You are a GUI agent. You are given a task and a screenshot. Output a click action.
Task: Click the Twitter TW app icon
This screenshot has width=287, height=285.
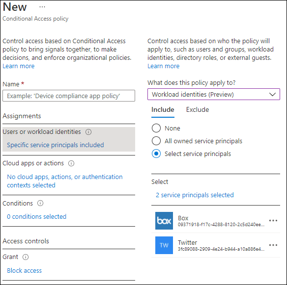pyautogui.click(x=164, y=245)
